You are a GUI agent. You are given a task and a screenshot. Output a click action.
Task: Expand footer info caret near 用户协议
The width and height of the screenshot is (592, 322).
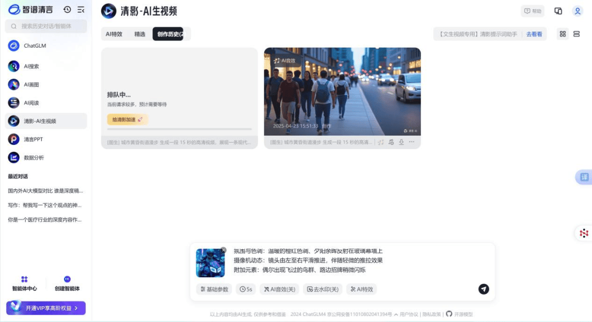coord(396,314)
